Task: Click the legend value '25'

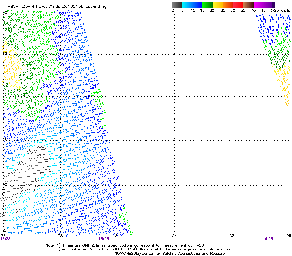Action: [x=223, y=11]
